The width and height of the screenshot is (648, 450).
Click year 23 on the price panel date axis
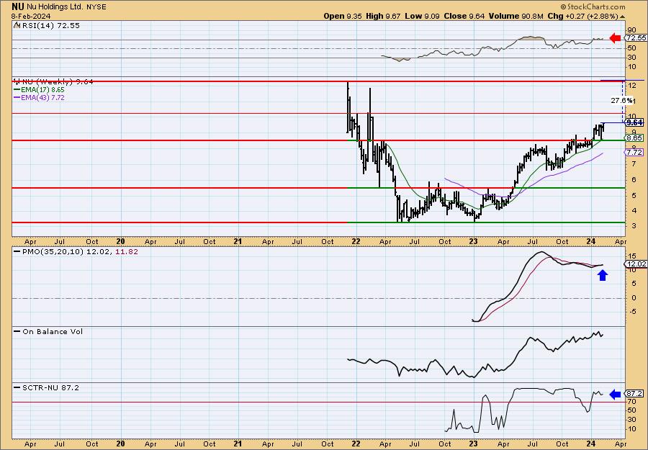(x=474, y=241)
